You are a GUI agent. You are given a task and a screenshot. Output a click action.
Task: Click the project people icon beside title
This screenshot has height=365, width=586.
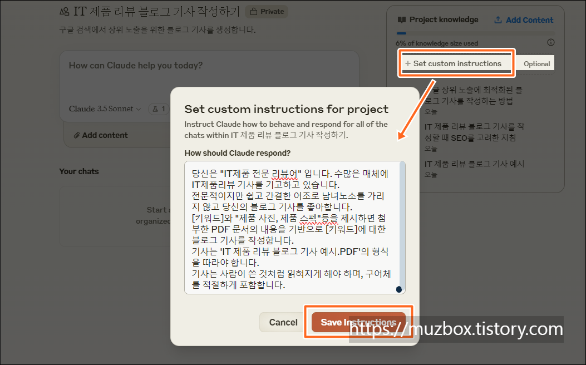(x=65, y=12)
